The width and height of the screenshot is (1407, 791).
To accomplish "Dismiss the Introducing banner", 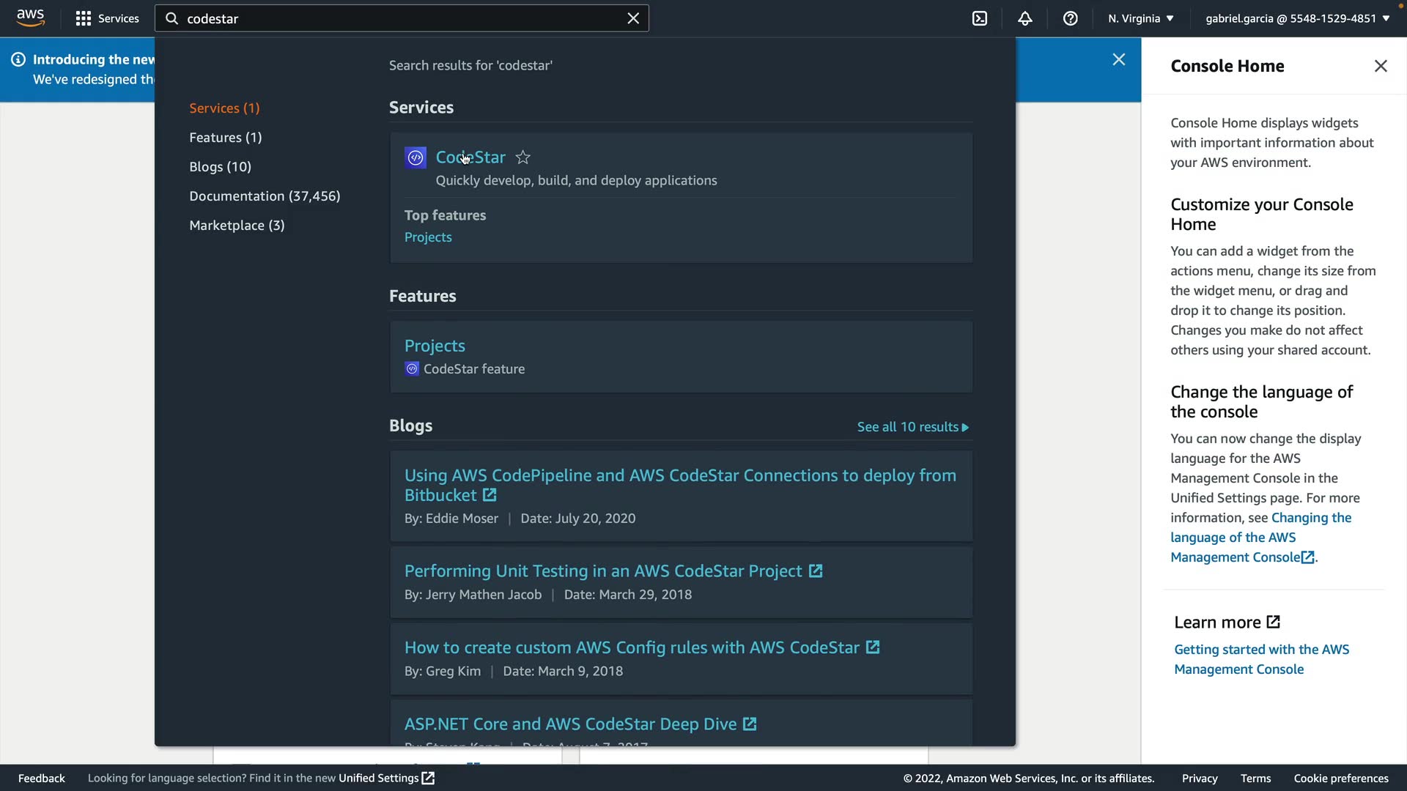I will point(1118,59).
